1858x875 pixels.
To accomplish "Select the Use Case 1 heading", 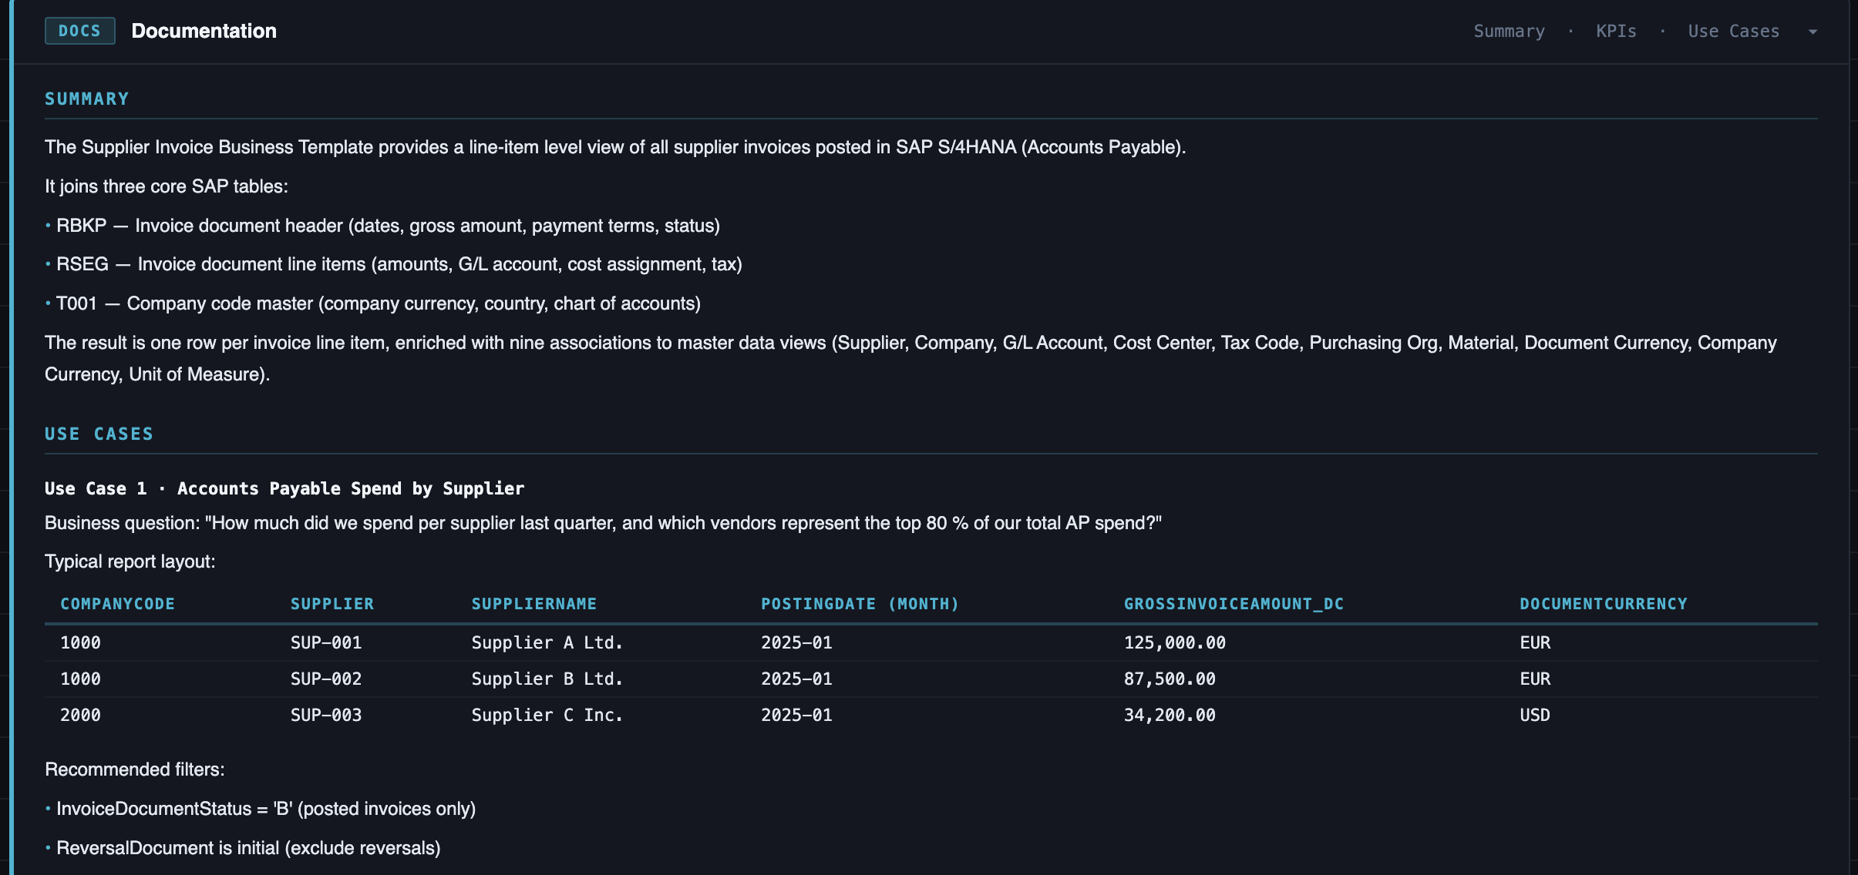I will (284, 488).
